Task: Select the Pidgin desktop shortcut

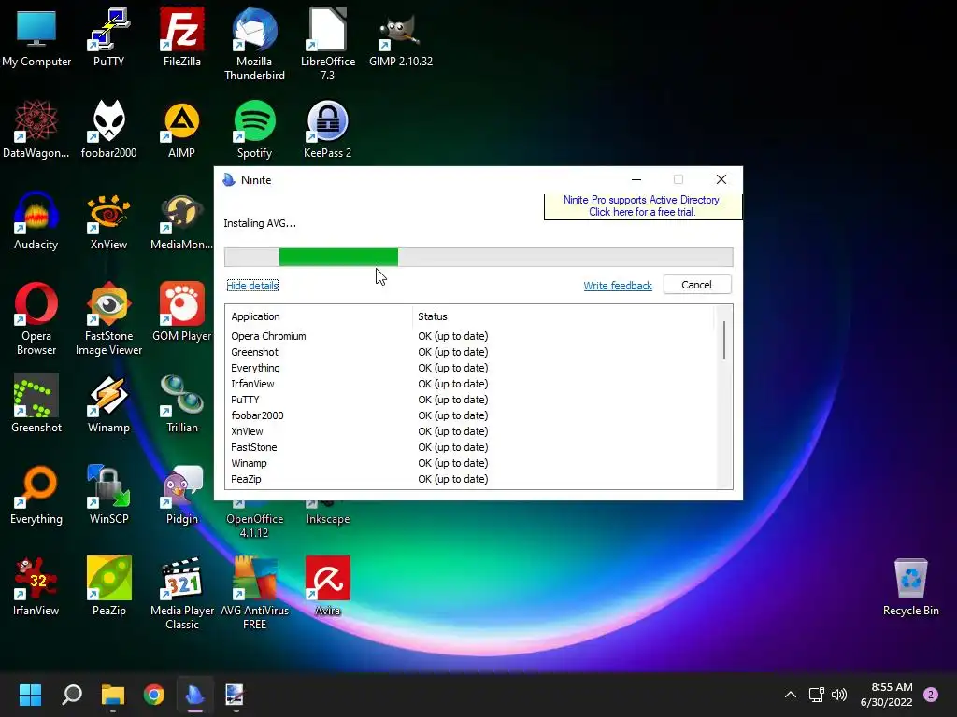Action: click(182, 495)
